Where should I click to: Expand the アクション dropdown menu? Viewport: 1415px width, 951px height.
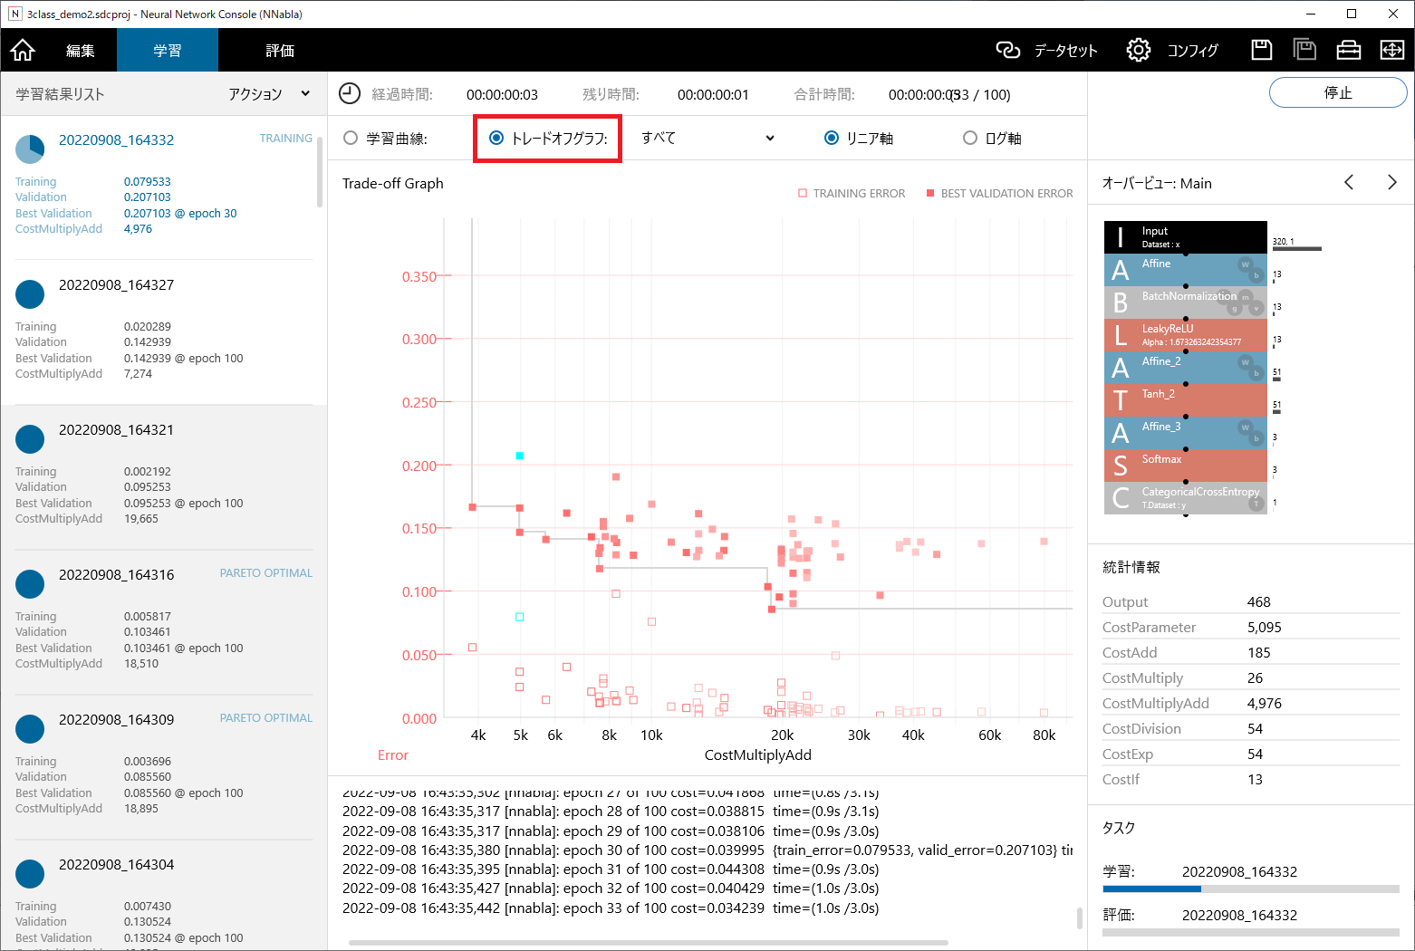[x=269, y=93]
